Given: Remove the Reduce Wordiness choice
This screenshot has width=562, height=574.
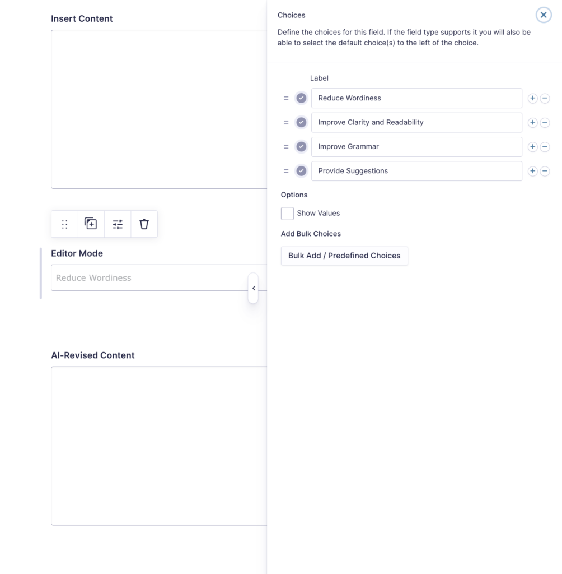Looking at the screenshot, I should (545, 98).
